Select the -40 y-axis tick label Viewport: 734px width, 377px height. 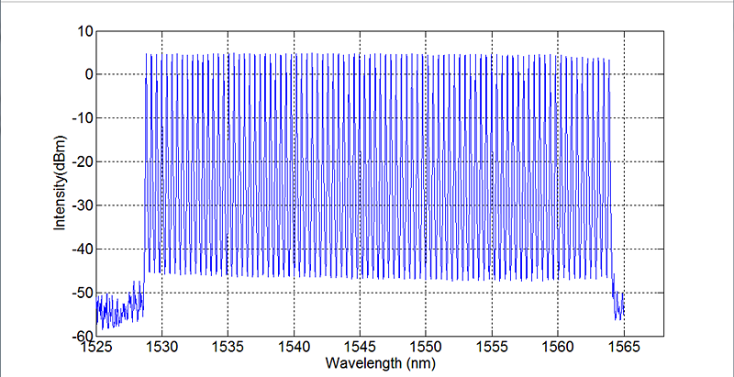(x=82, y=249)
